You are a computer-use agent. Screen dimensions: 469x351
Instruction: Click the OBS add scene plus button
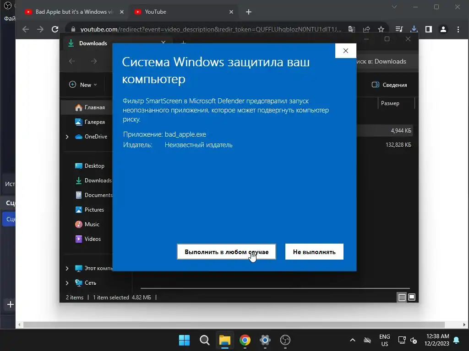coord(11,304)
